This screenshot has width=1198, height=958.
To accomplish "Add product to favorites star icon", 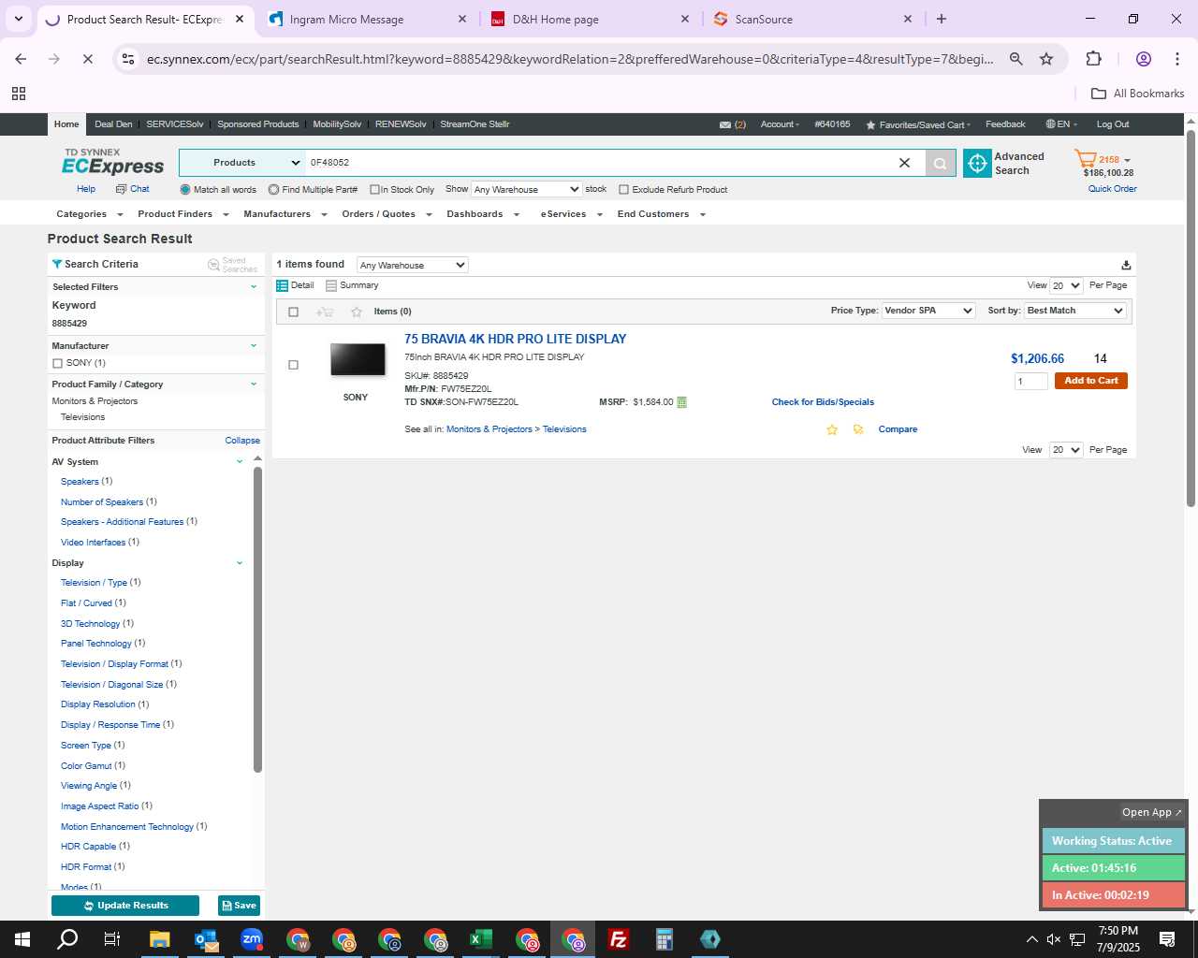I will click(831, 429).
